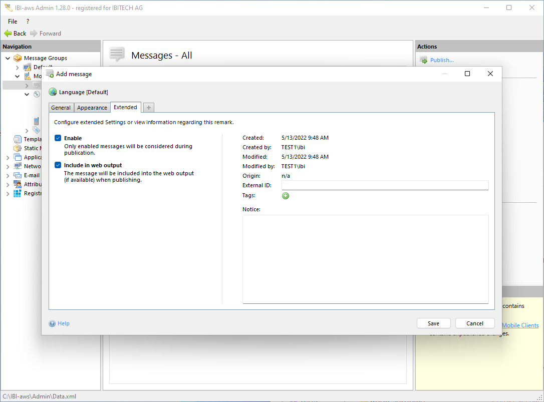Collapse the Message Groups tree node
Screen dimensions: 544x402
point(8,58)
